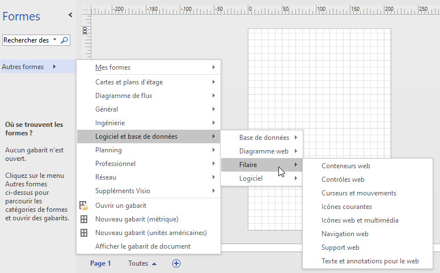
Task: Open the Réseau shapes category
Action: tap(149, 177)
